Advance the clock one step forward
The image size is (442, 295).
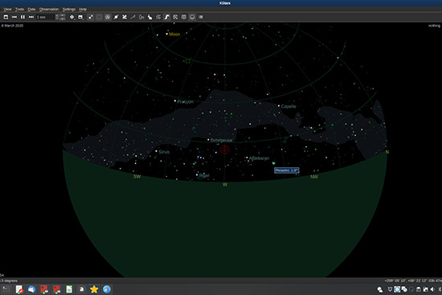pos(31,17)
